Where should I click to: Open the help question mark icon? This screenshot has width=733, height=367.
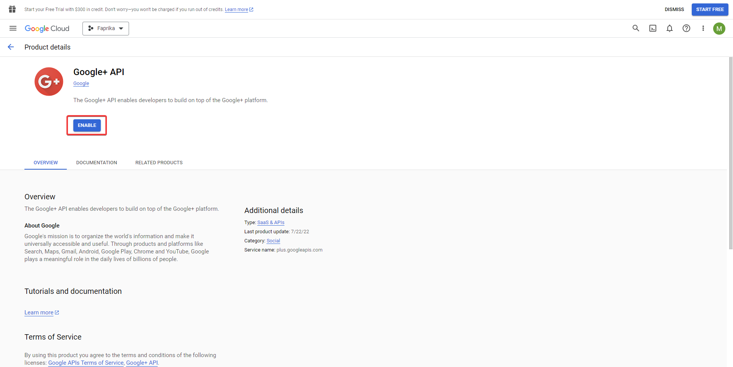pyautogui.click(x=686, y=28)
